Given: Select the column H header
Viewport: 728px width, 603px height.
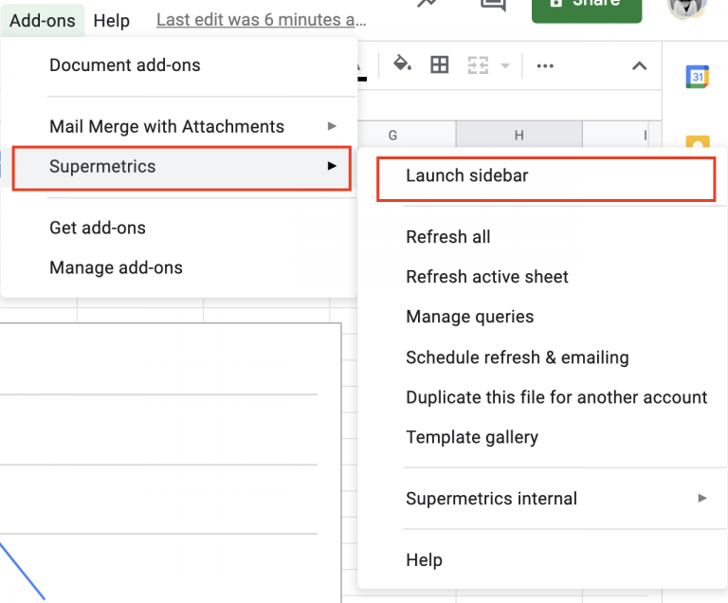Looking at the screenshot, I should pos(519,136).
